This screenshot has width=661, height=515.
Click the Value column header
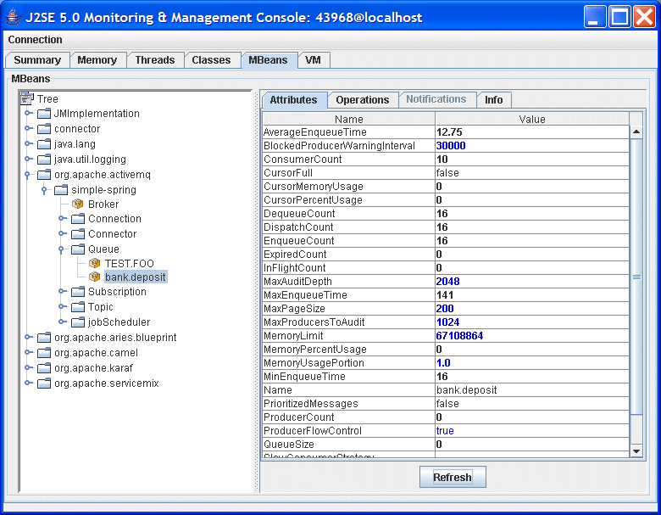tap(532, 119)
